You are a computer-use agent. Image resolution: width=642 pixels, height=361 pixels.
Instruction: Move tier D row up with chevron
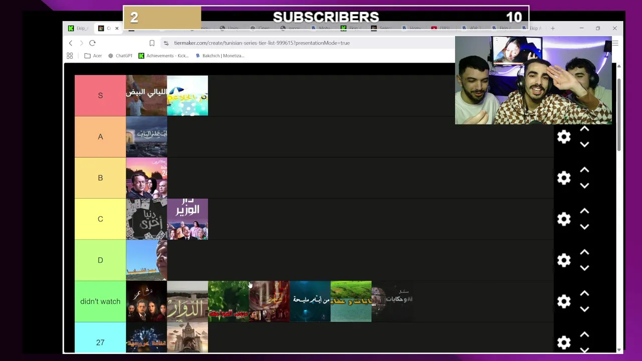click(x=584, y=253)
